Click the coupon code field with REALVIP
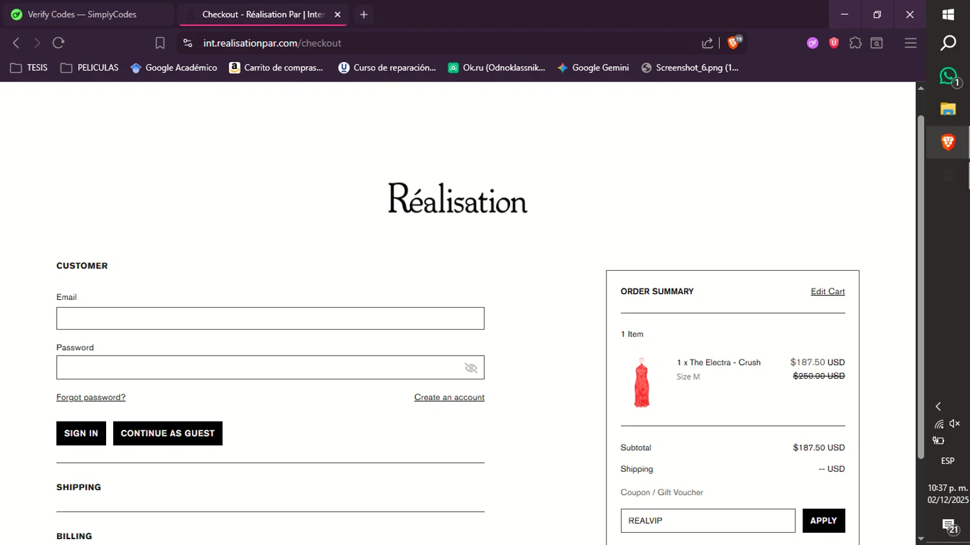 tap(708, 520)
